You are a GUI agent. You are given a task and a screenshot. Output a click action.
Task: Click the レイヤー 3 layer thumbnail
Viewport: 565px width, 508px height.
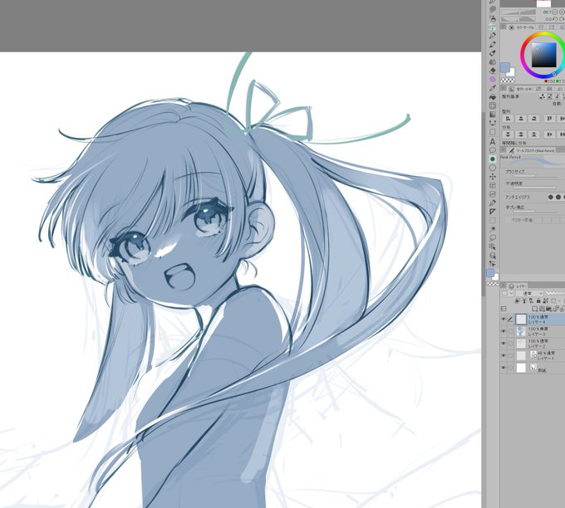click(521, 331)
